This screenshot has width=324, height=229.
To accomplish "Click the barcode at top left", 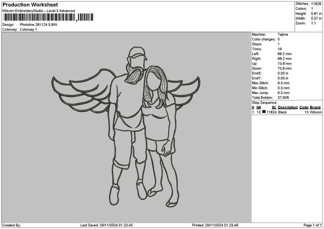I will 49,17.
